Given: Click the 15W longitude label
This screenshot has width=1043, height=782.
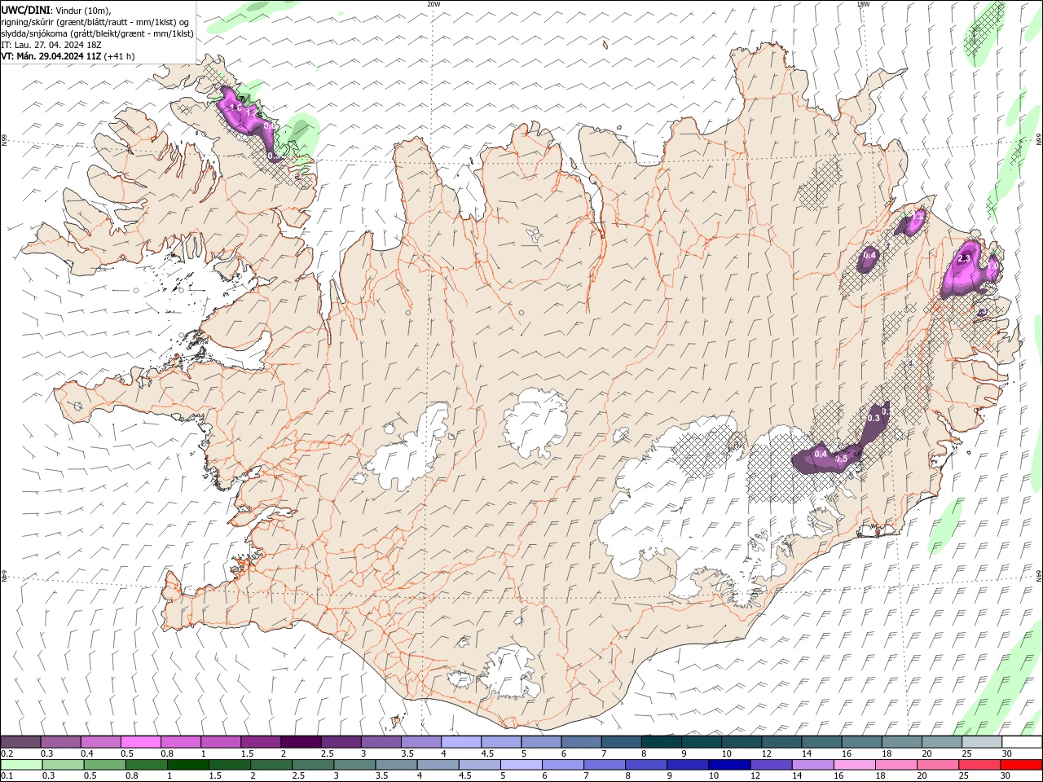Looking at the screenshot, I should tap(863, 4).
